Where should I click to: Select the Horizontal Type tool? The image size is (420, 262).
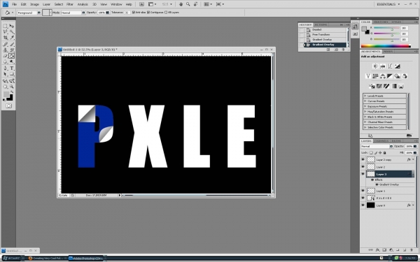pyautogui.click(x=12, y=68)
